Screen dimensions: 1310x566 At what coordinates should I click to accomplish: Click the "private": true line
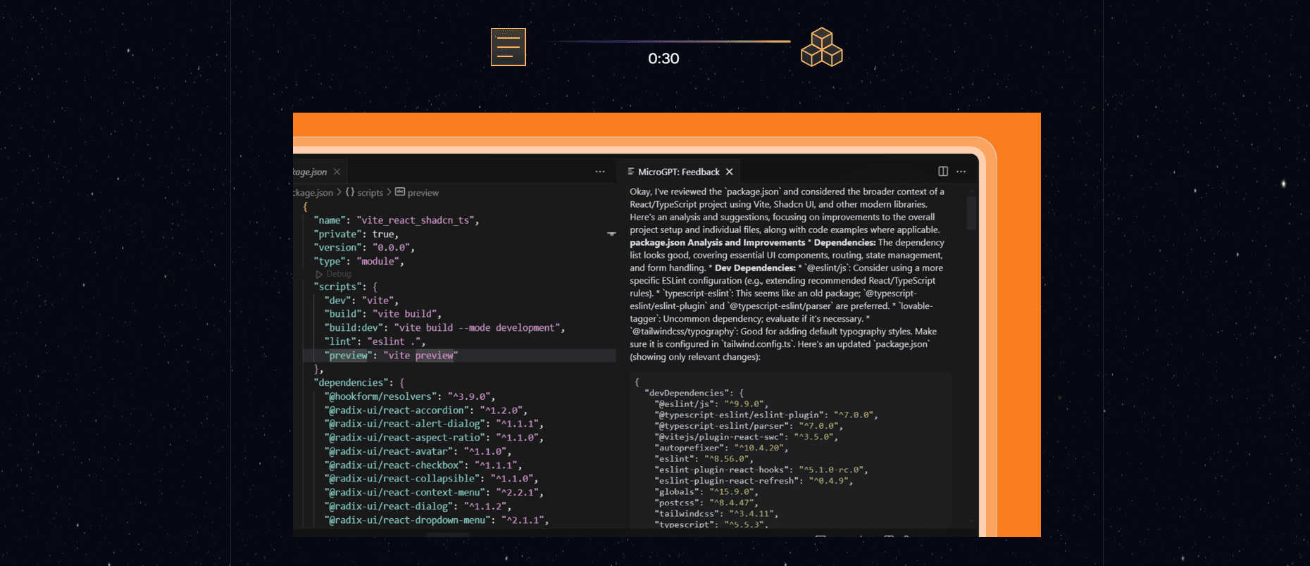tap(356, 234)
